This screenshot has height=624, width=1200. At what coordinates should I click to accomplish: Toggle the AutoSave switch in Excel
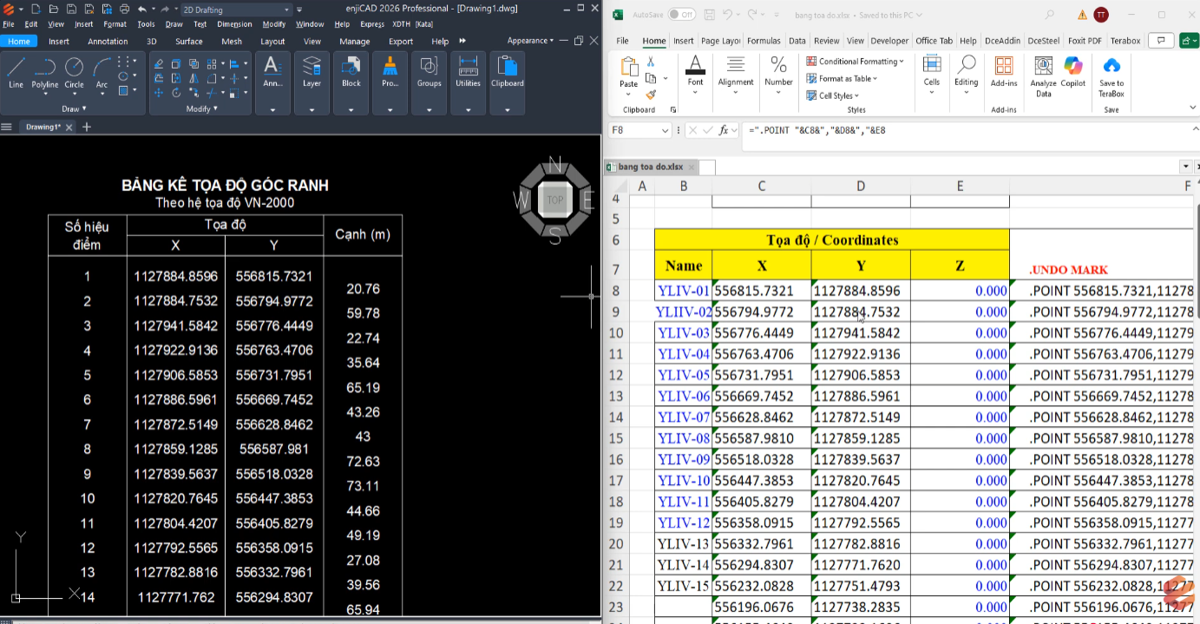point(681,15)
